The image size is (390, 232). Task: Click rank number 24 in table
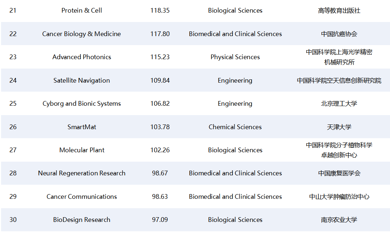(13, 80)
